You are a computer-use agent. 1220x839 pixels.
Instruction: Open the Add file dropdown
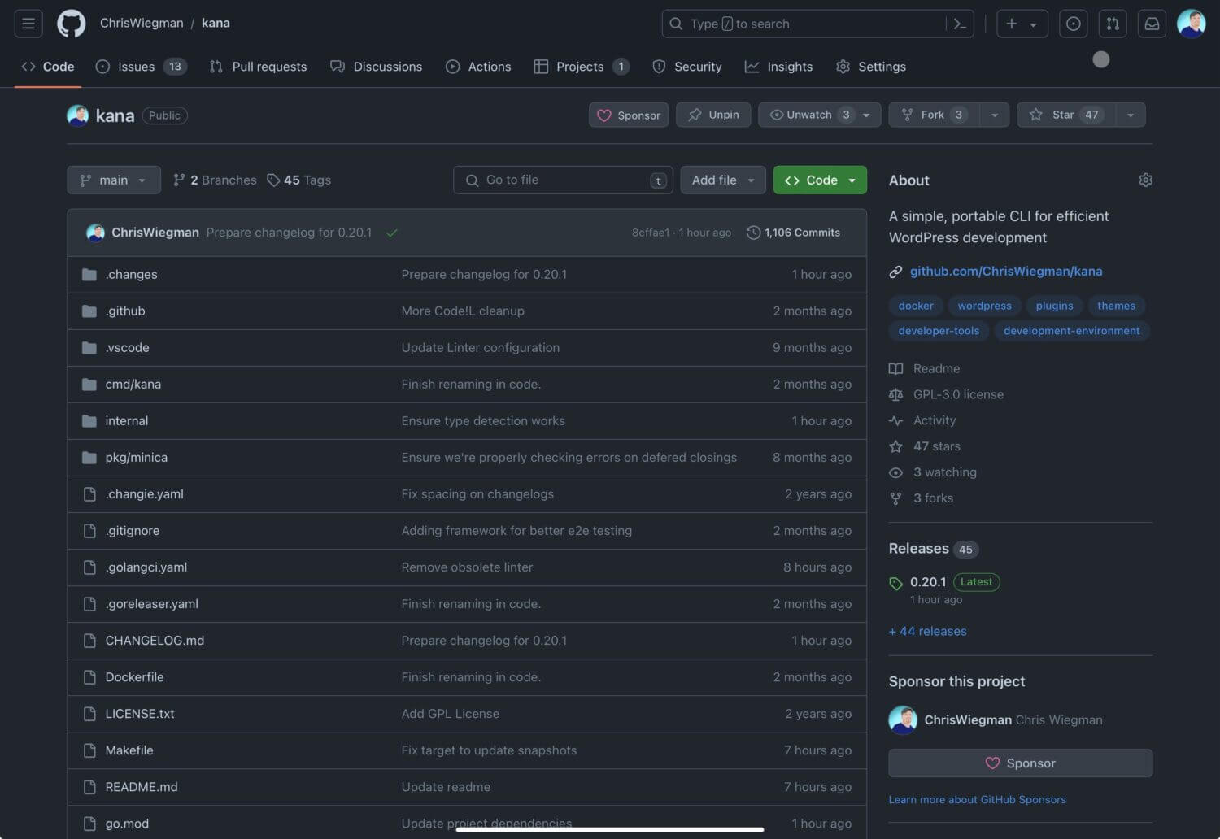coord(723,180)
